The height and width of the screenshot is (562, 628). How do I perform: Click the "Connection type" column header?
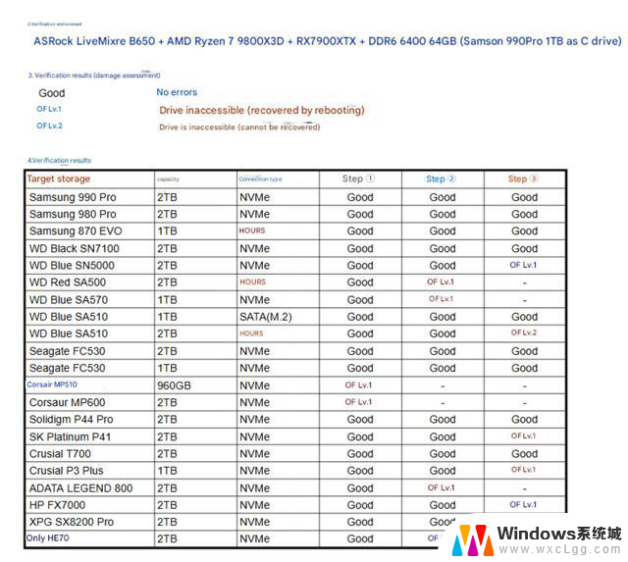pyautogui.click(x=260, y=179)
